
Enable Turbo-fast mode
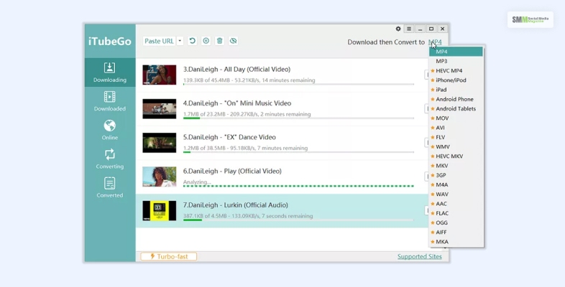click(169, 256)
